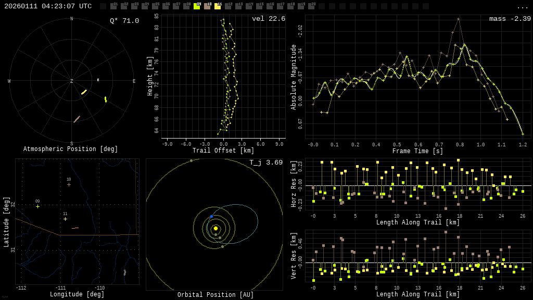Open the ellipsis menu in top-right corner
The height and width of the screenshot is (300, 533).
click(x=522, y=7)
